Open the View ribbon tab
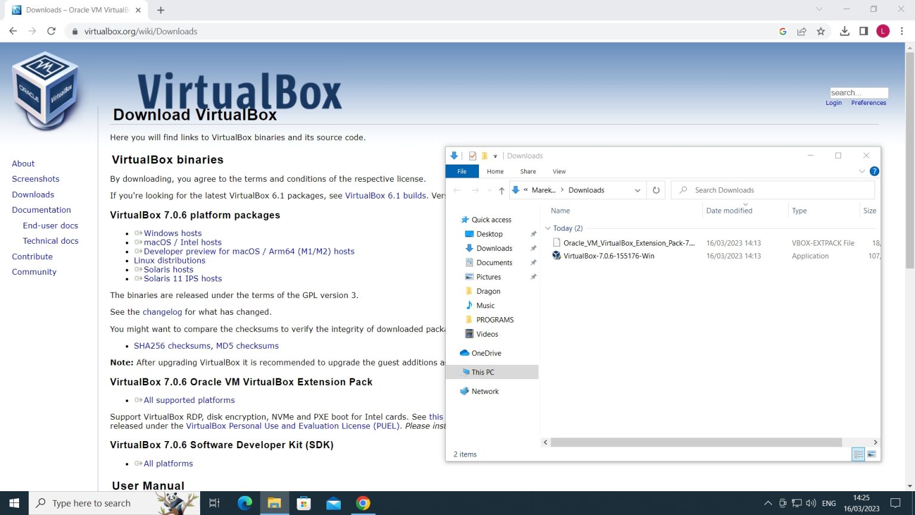Image resolution: width=915 pixels, height=515 pixels. click(x=559, y=172)
